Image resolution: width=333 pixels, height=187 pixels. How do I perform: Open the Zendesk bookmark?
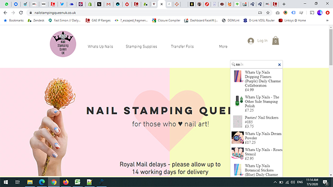coord(36,20)
